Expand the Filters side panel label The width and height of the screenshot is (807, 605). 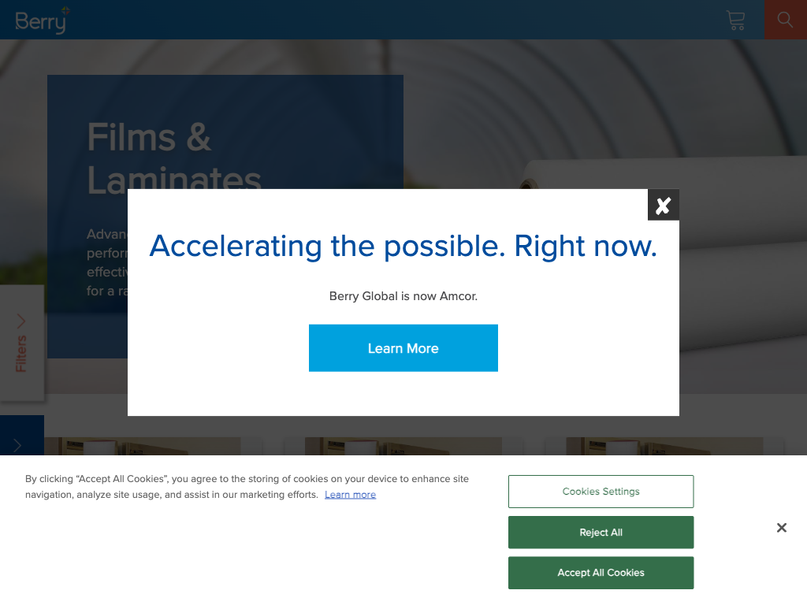point(21,354)
